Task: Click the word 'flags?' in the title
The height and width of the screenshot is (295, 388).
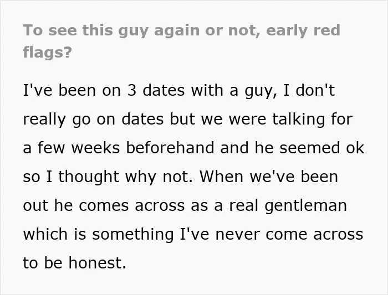Action: click(x=47, y=53)
